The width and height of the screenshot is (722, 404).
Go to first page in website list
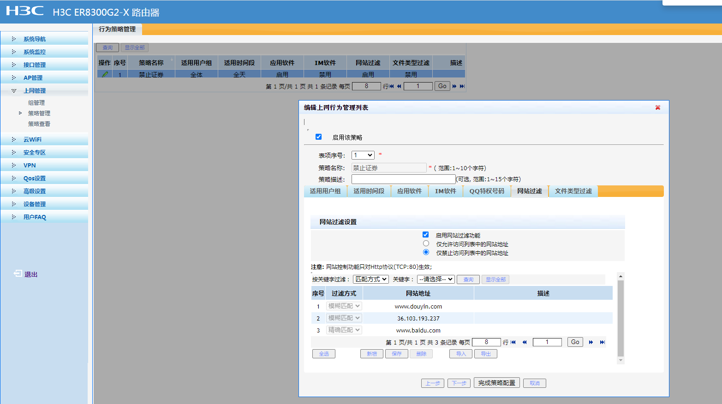(x=513, y=342)
